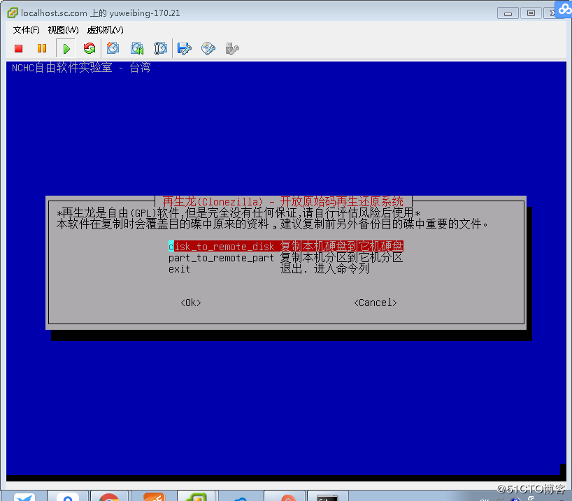Click the blue cloud icon at the window corner
572x501 pixels.
[564, 9]
